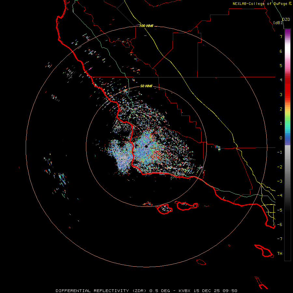The height and width of the screenshot is (293, 293).
Task: Click the "-5" value on the color scale
Action: 280,210
